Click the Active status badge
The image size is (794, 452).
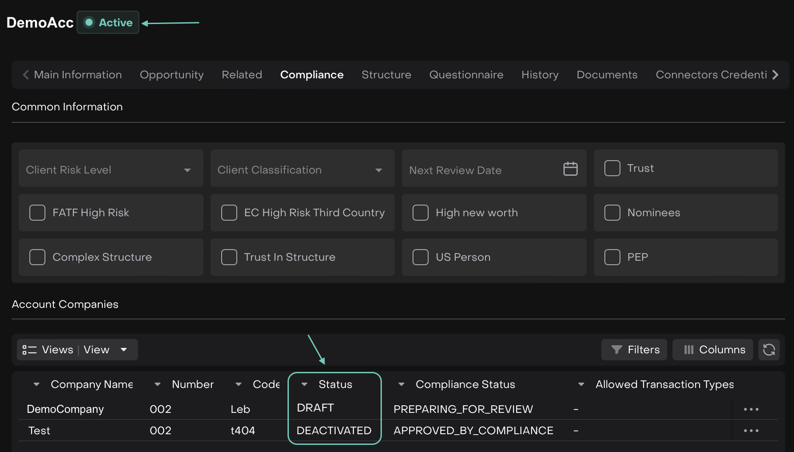coord(108,23)
